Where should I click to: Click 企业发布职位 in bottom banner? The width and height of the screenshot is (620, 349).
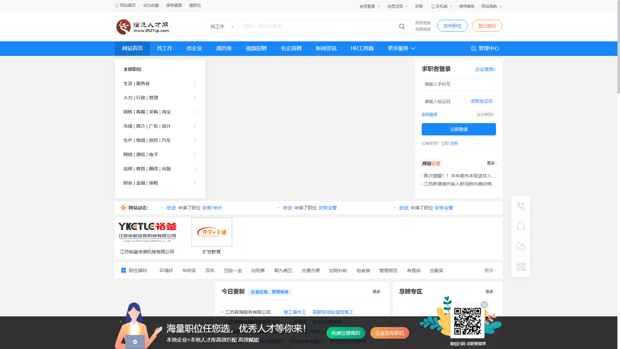390,333
